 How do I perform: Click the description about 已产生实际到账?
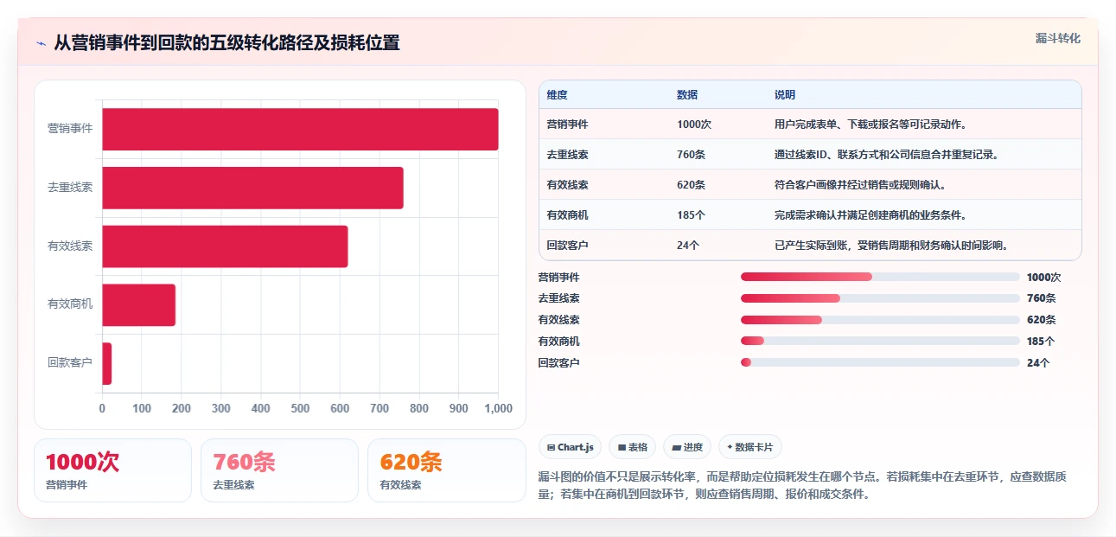coord(892,246)
